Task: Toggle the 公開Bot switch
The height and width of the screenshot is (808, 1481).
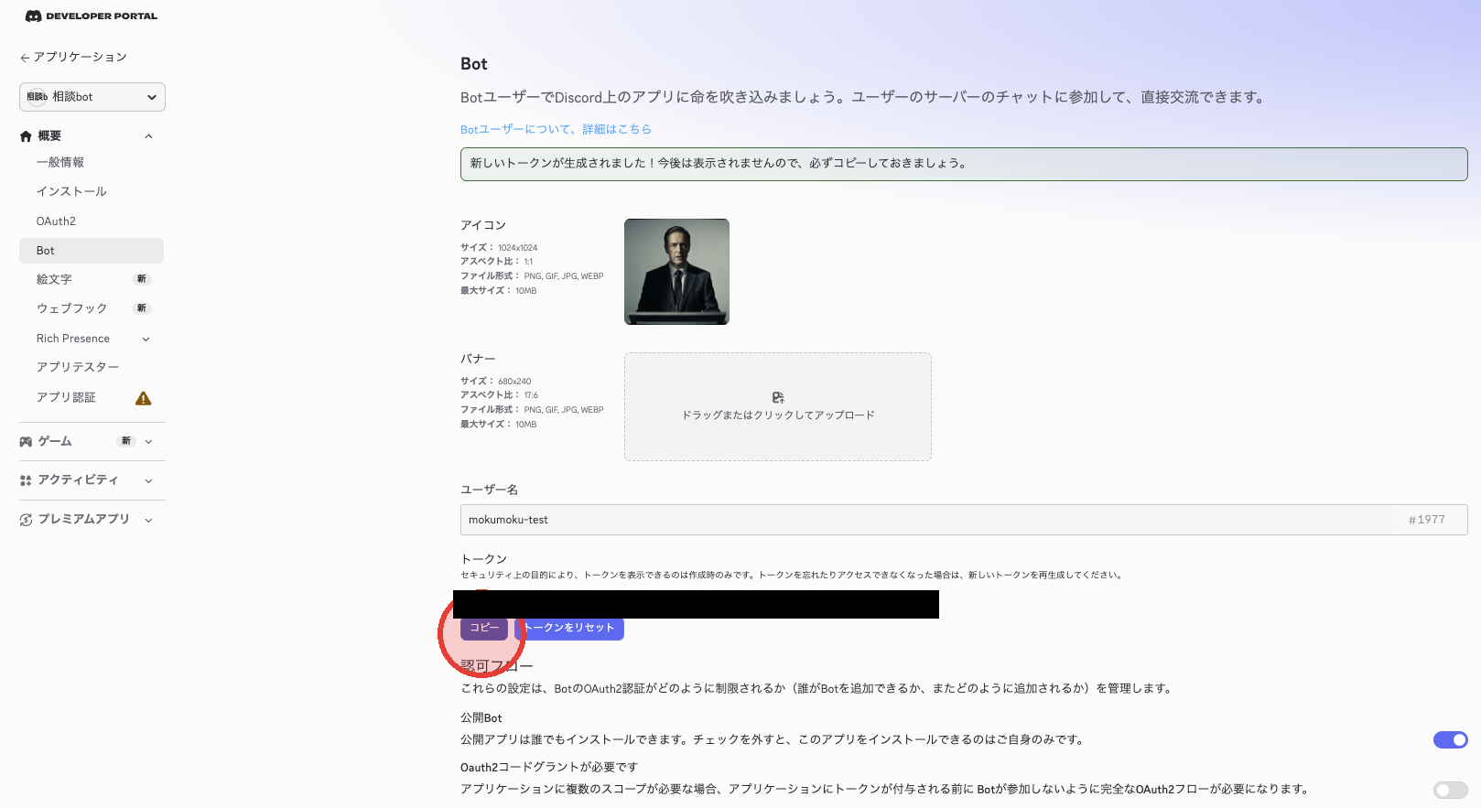Action: click(1451, 739)
